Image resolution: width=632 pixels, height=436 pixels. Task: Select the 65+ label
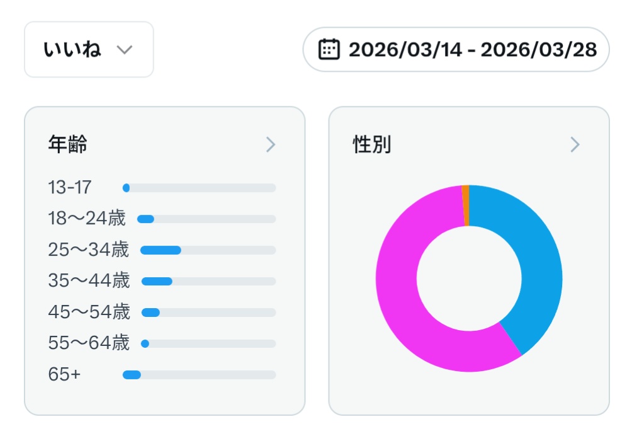[x=64, y=374]
